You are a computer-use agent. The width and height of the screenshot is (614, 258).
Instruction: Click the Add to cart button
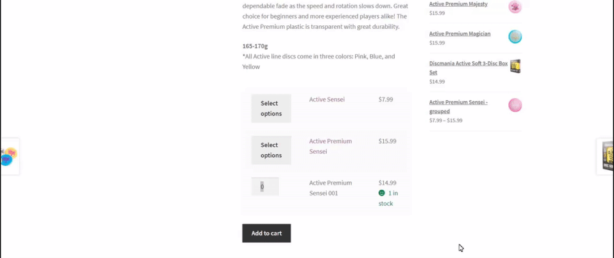266,233
